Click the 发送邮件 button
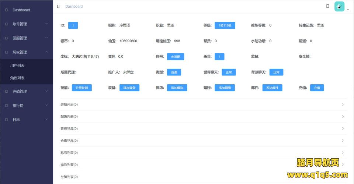 pos(273,88)
